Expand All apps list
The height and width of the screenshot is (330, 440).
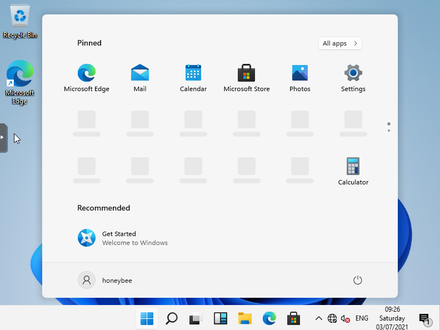click(340, 43)
